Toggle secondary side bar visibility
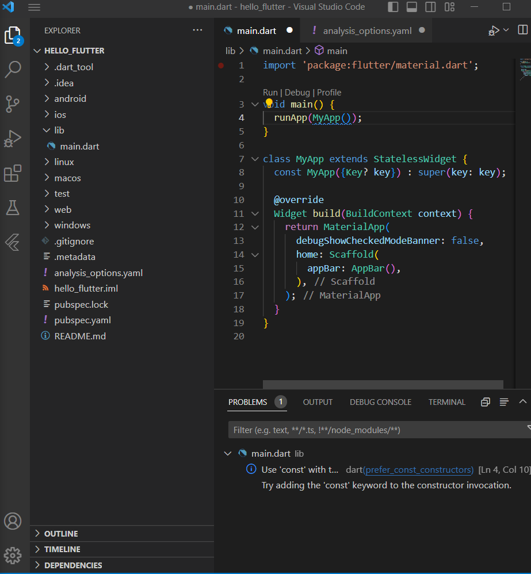 [430, 7]
